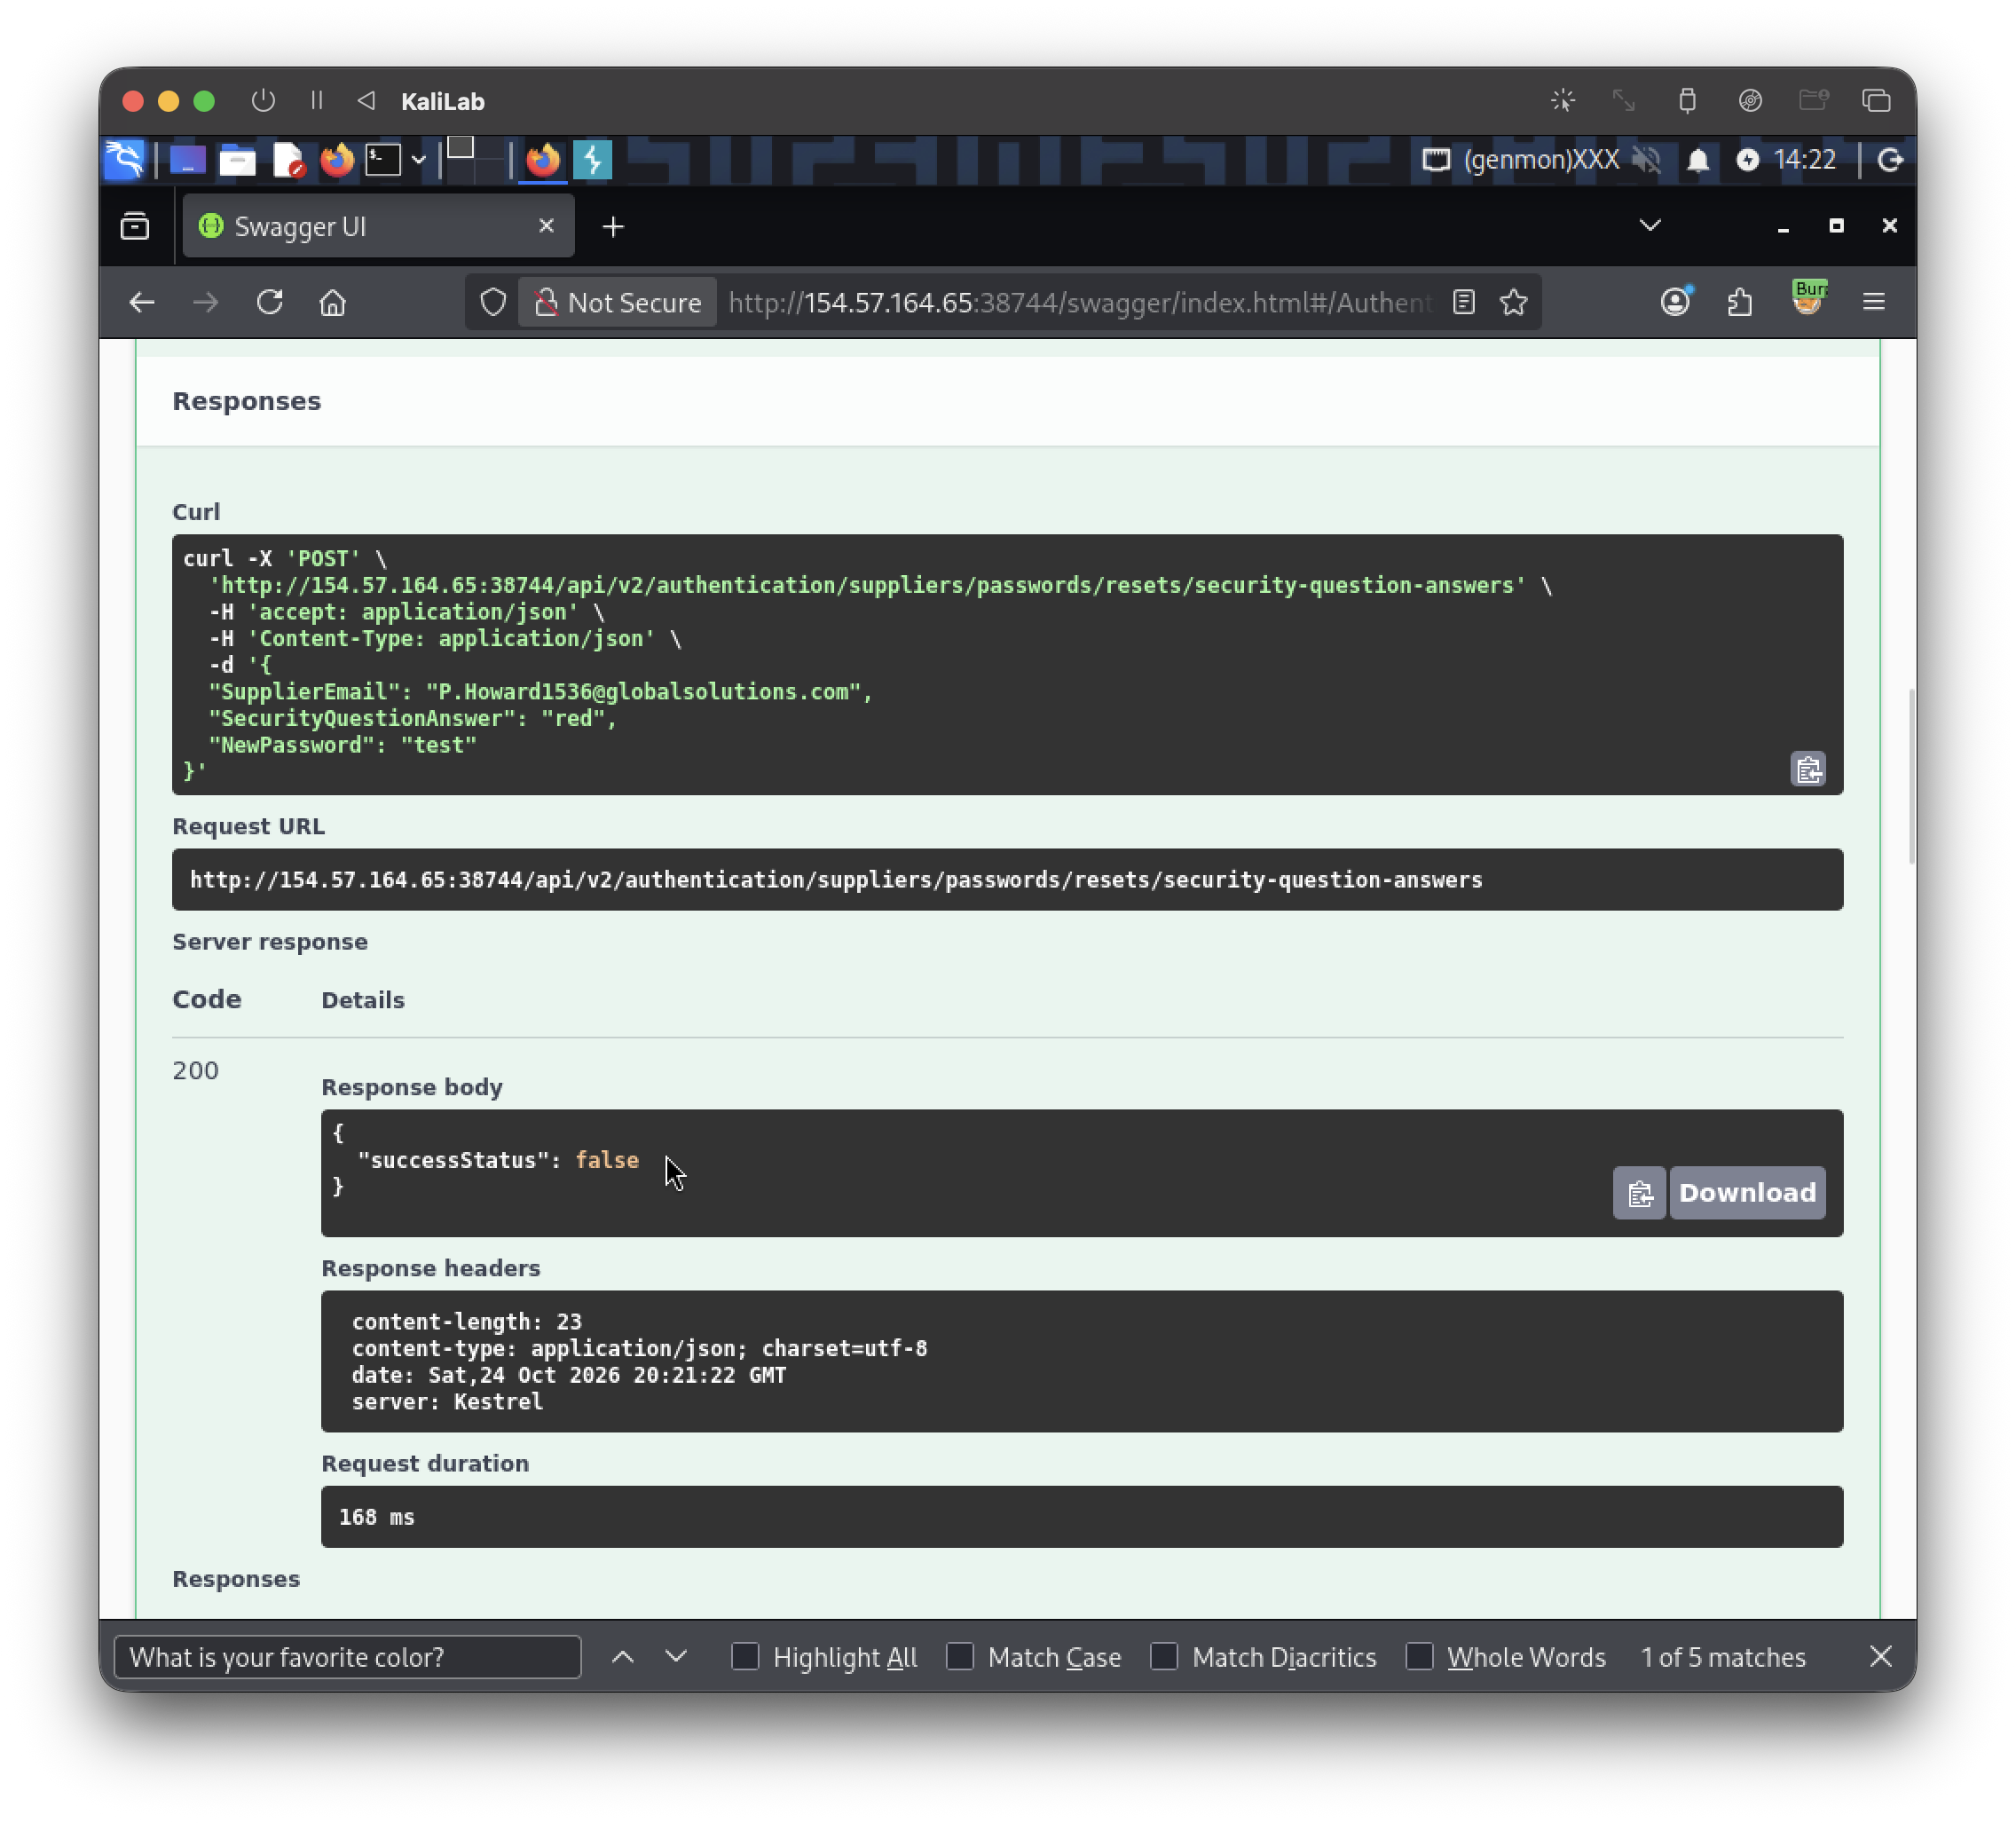Jump to next find match

click(676, 1656)
